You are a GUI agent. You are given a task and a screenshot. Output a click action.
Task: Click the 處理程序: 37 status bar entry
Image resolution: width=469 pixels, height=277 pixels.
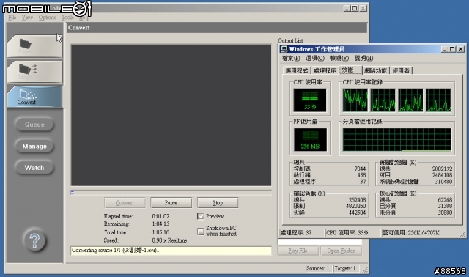pos(302,232)
